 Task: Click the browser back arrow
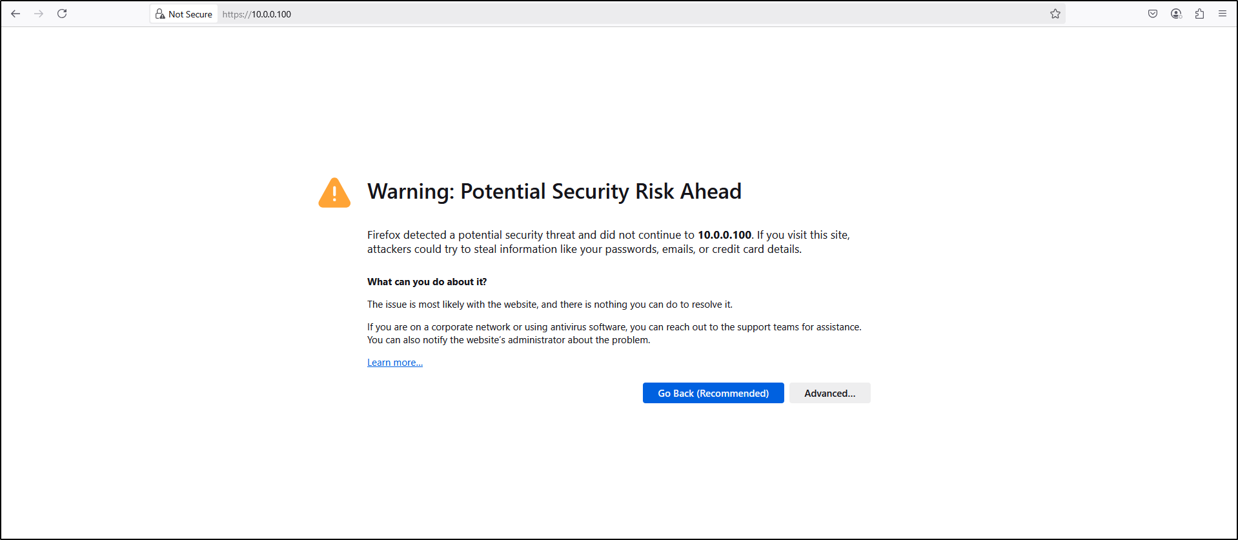(x=15, y=14)
